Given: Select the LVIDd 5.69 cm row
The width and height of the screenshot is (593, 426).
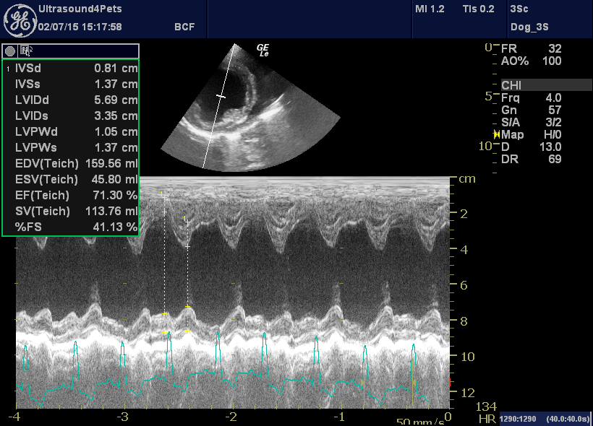Looking at the screenshot, I should [x=71, y=100].
